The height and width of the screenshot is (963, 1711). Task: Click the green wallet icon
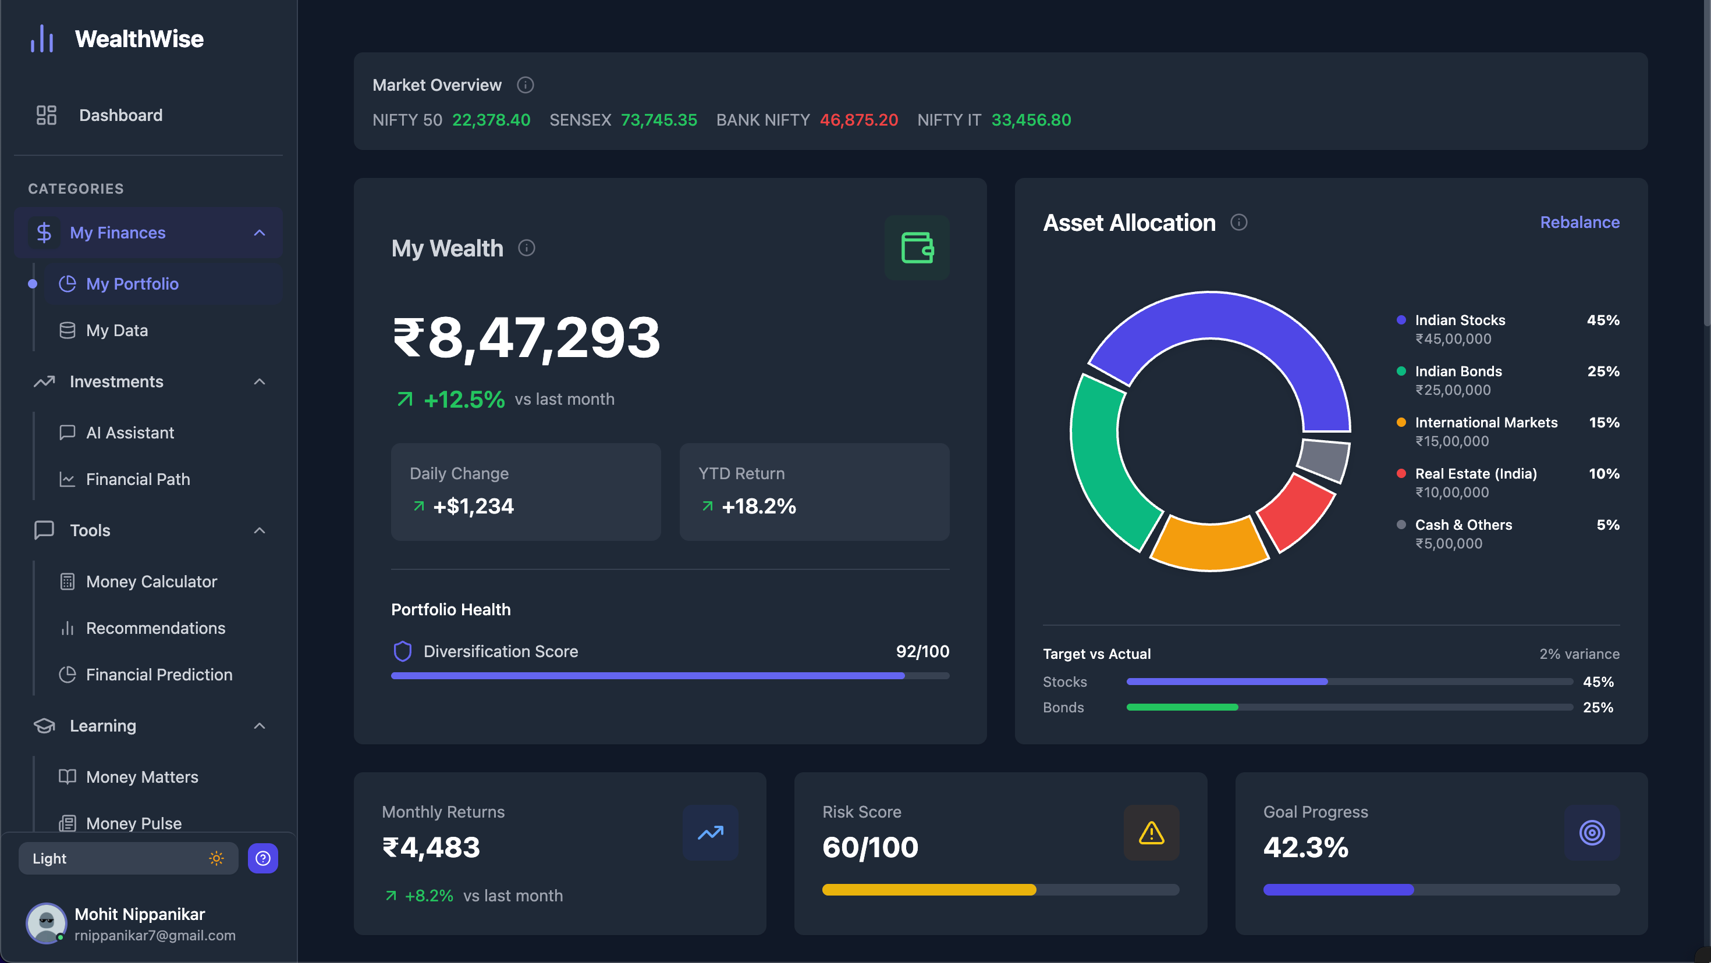click(x=917, y=248)
